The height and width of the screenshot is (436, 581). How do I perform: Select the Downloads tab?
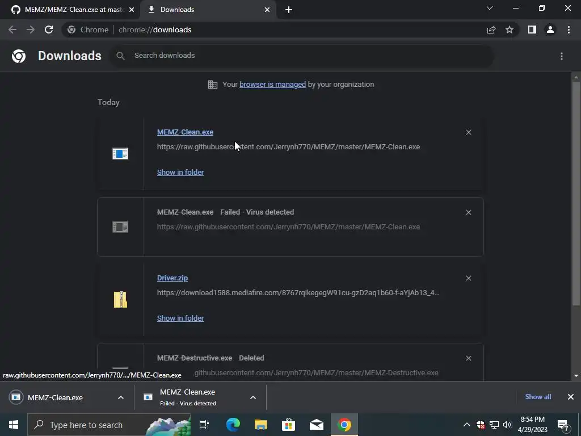tap(209, 10)
